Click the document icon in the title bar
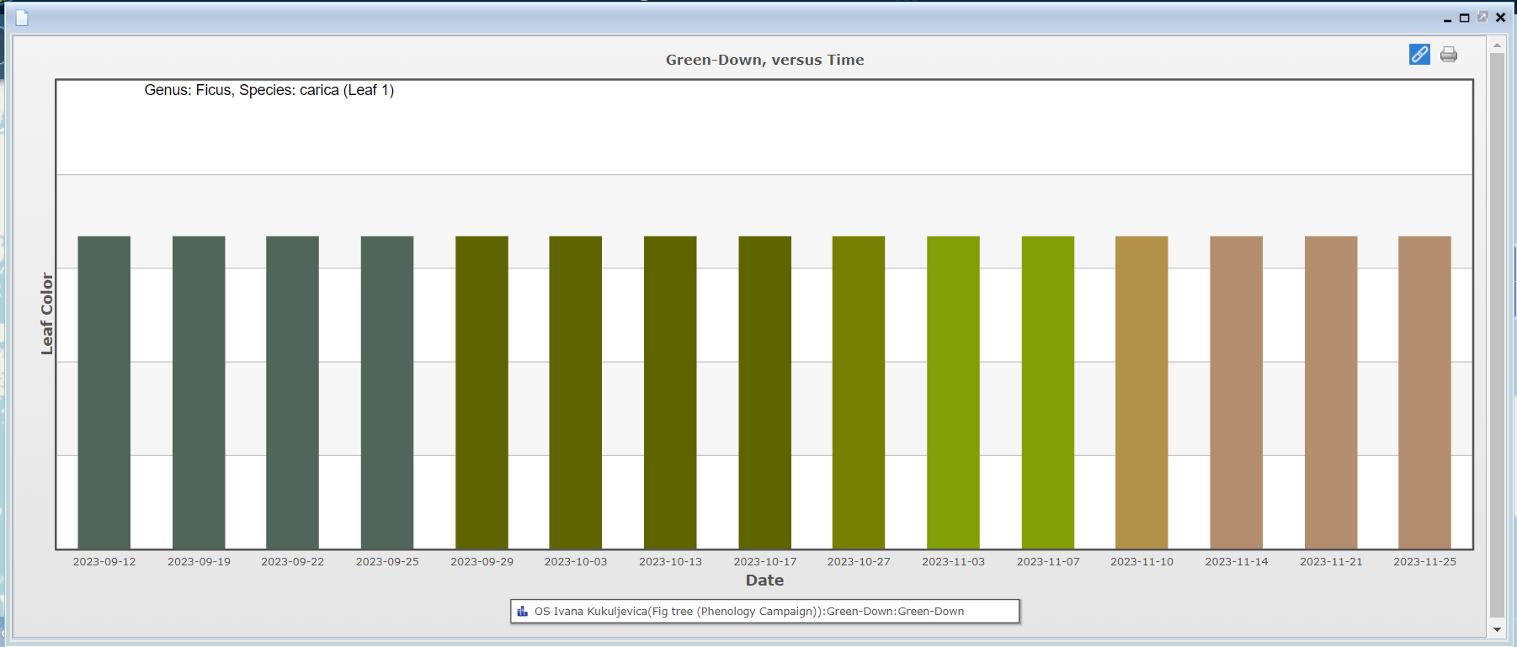 pos(22,18)
